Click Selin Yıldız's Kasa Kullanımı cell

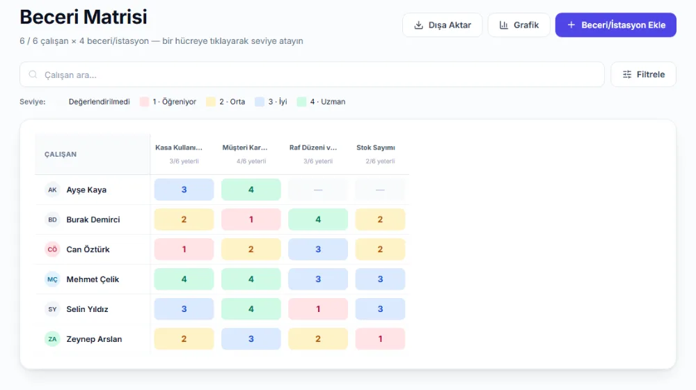coord(184,309)
